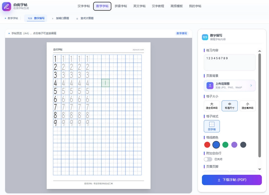Click the 上传背景图 upload card
269x195 pixels.
(x=230, y=85)
